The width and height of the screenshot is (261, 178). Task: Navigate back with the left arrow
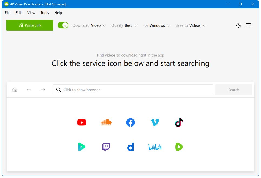29,90
